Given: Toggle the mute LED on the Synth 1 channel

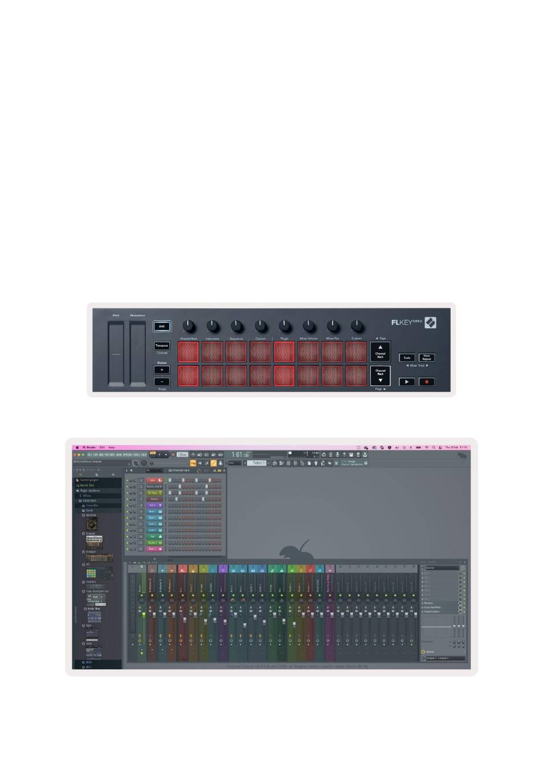Looking at the screenshot, I should 127,524.
